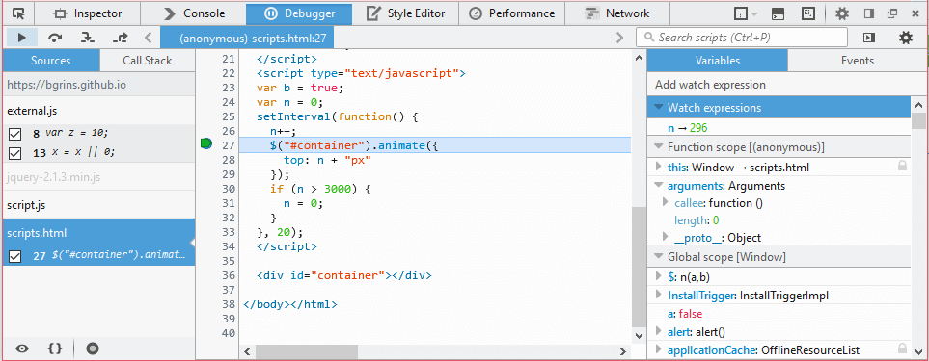Screen dimensions: 929x361
Task: Expand InstallTrigger variable
Action: click(x=658, y=295)
